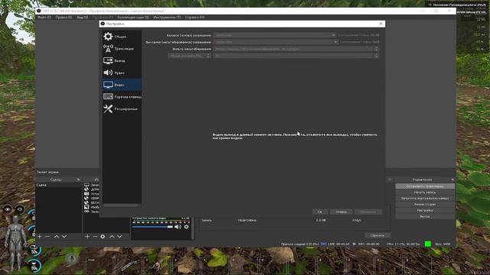Click the game's eye visibility icon

7,209
